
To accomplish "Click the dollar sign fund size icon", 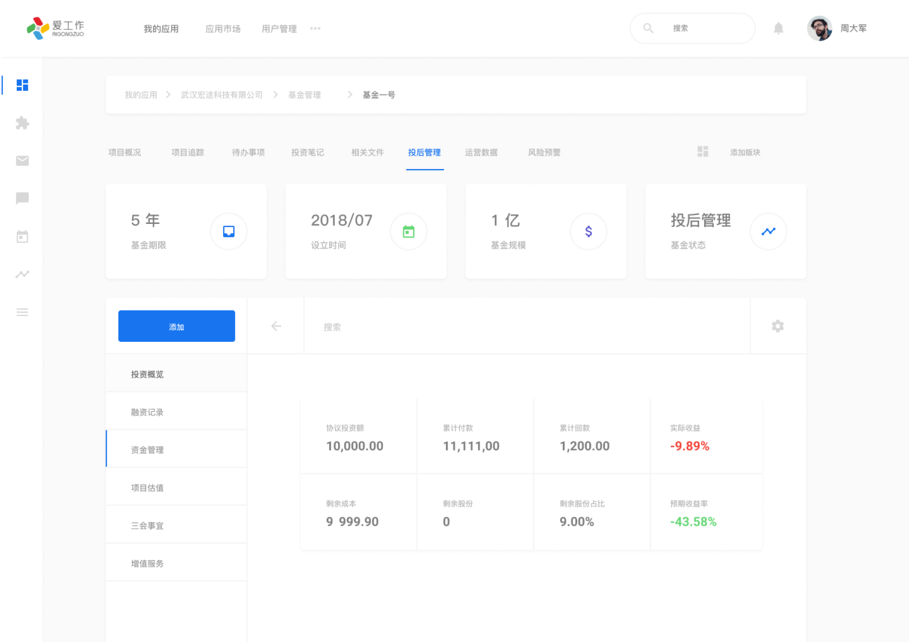I will click(588, 231).
